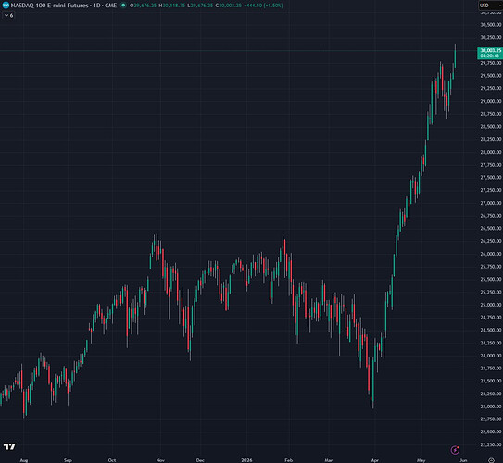
Task: Click the NASDAQ 100 E-mini Futures title
Action: (50, 6)
